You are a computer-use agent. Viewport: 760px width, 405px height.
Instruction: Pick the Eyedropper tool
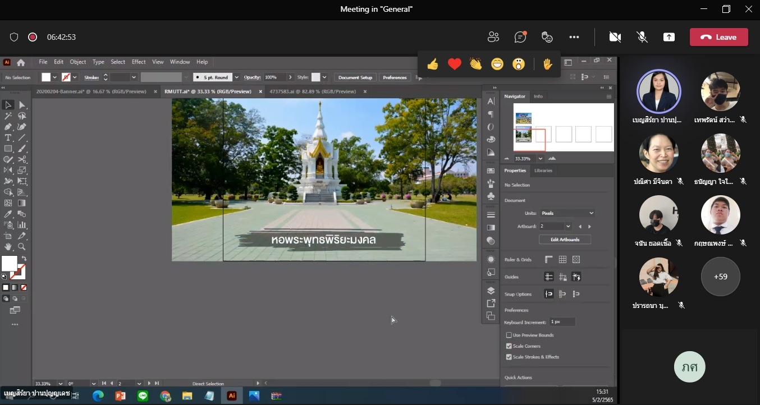(8, 214)
